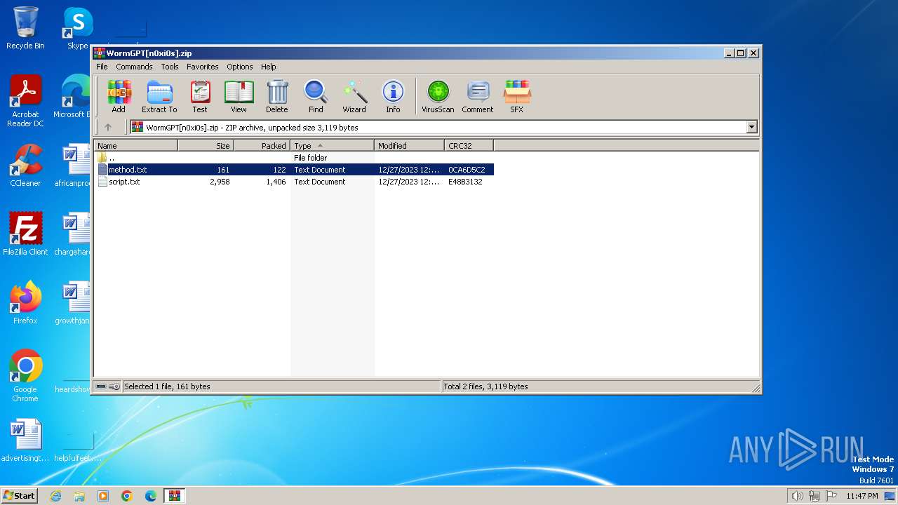Open Recycle Bin desktop icon
This screenshot has width=898, height=505.
(25, 28)
